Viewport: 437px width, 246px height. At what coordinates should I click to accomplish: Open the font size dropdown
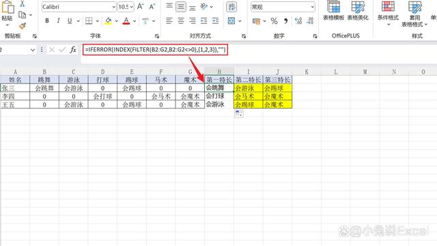click(x=131, y=7)
